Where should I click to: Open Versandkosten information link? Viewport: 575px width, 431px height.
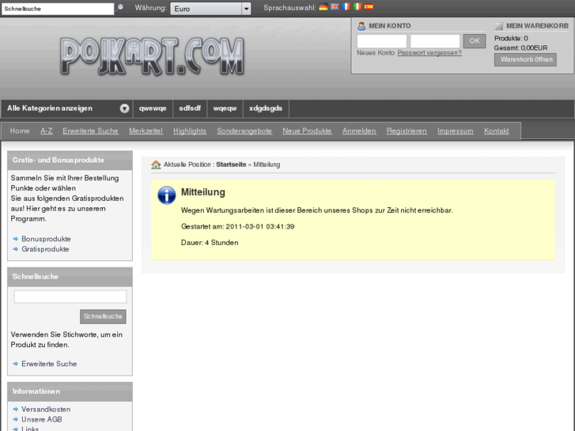[46, 410]
